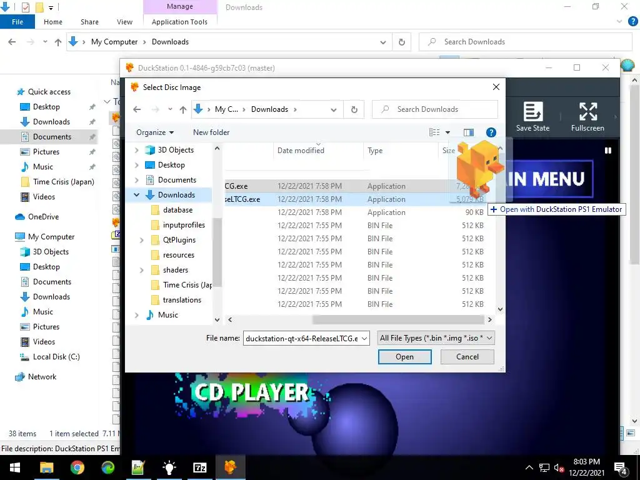Open the File tab in Explorer
The image size is (640, 480).
(17, 22)
